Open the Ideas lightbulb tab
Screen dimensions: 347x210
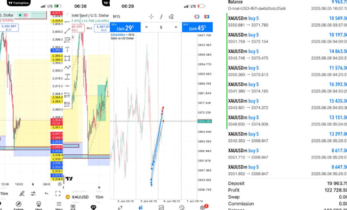point(38,205)
